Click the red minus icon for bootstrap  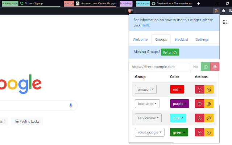tap(199, 104)
